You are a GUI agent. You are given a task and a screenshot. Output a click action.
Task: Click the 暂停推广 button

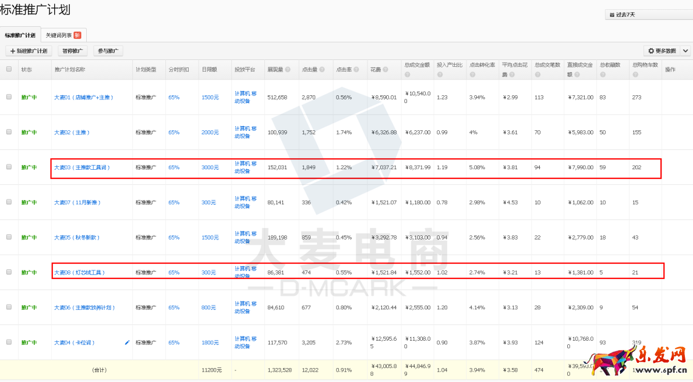(72, 51)
